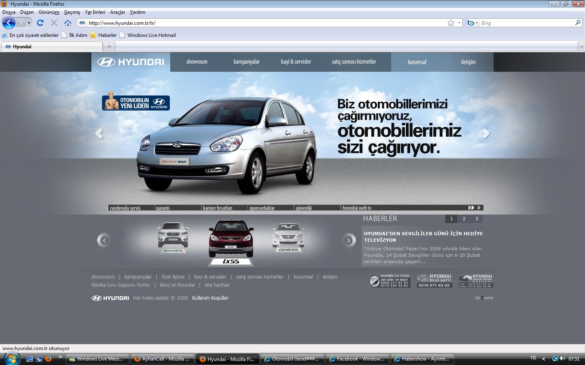Open bayi & servisler navigation item
This screenshot has width=585, height=365.
(296, 62)
